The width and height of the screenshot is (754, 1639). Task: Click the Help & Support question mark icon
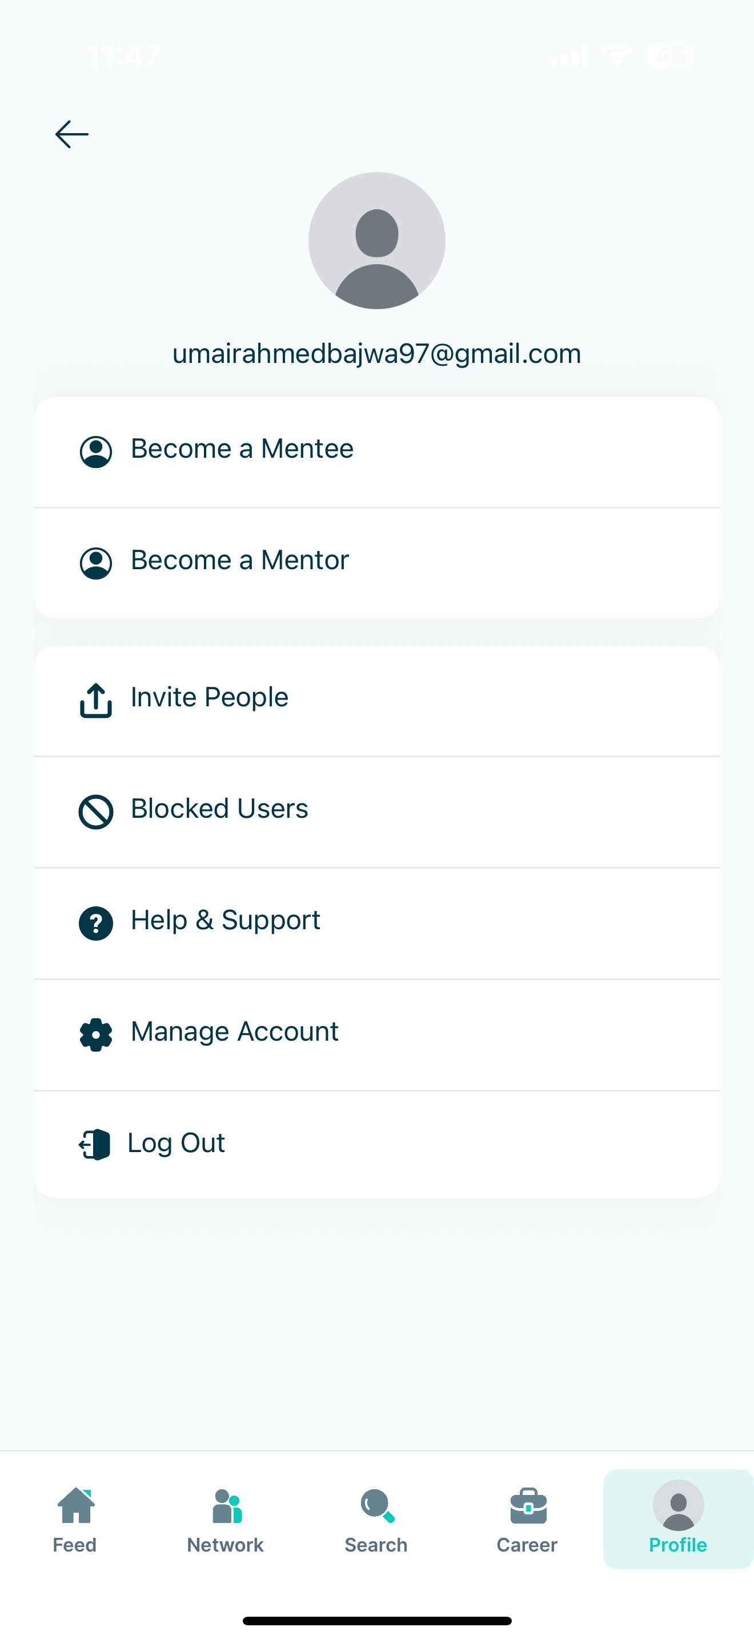coord(96,923)
